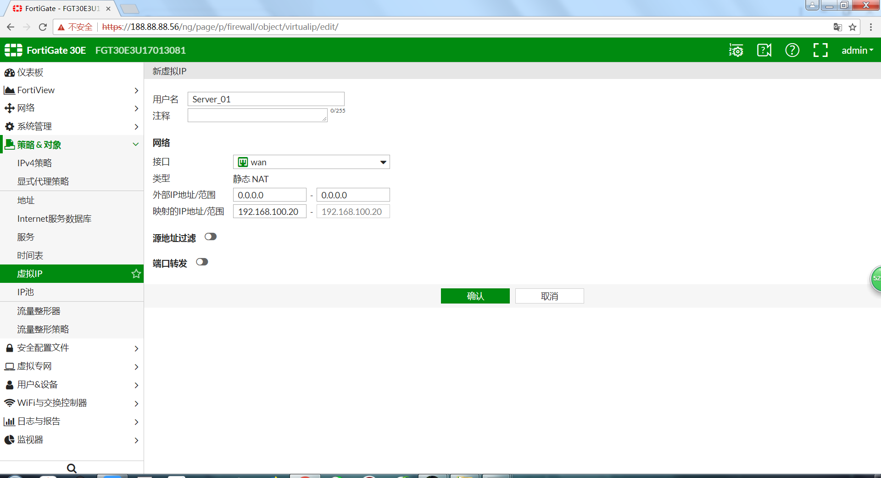Viewport: 881px width, 478px height.
Task: Expand 网络 chevron
Action: tap(136, 108)
